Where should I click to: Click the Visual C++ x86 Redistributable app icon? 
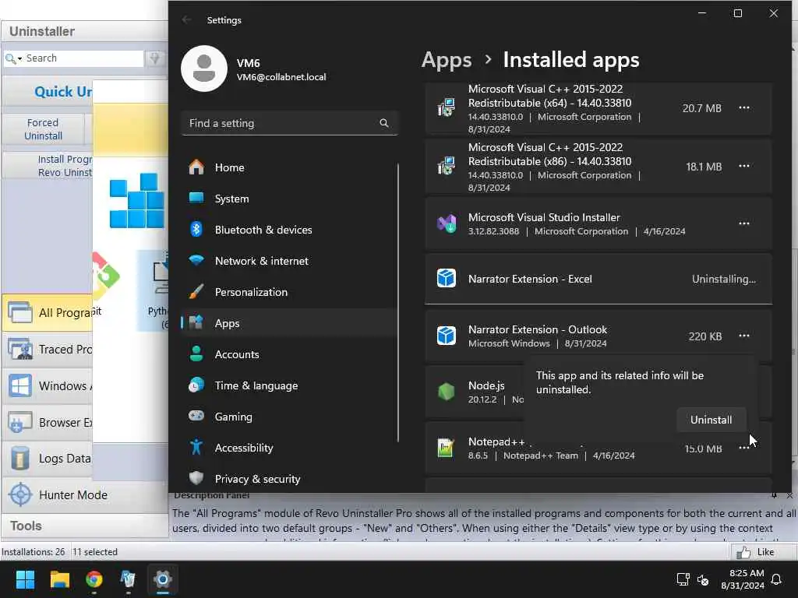447,167
